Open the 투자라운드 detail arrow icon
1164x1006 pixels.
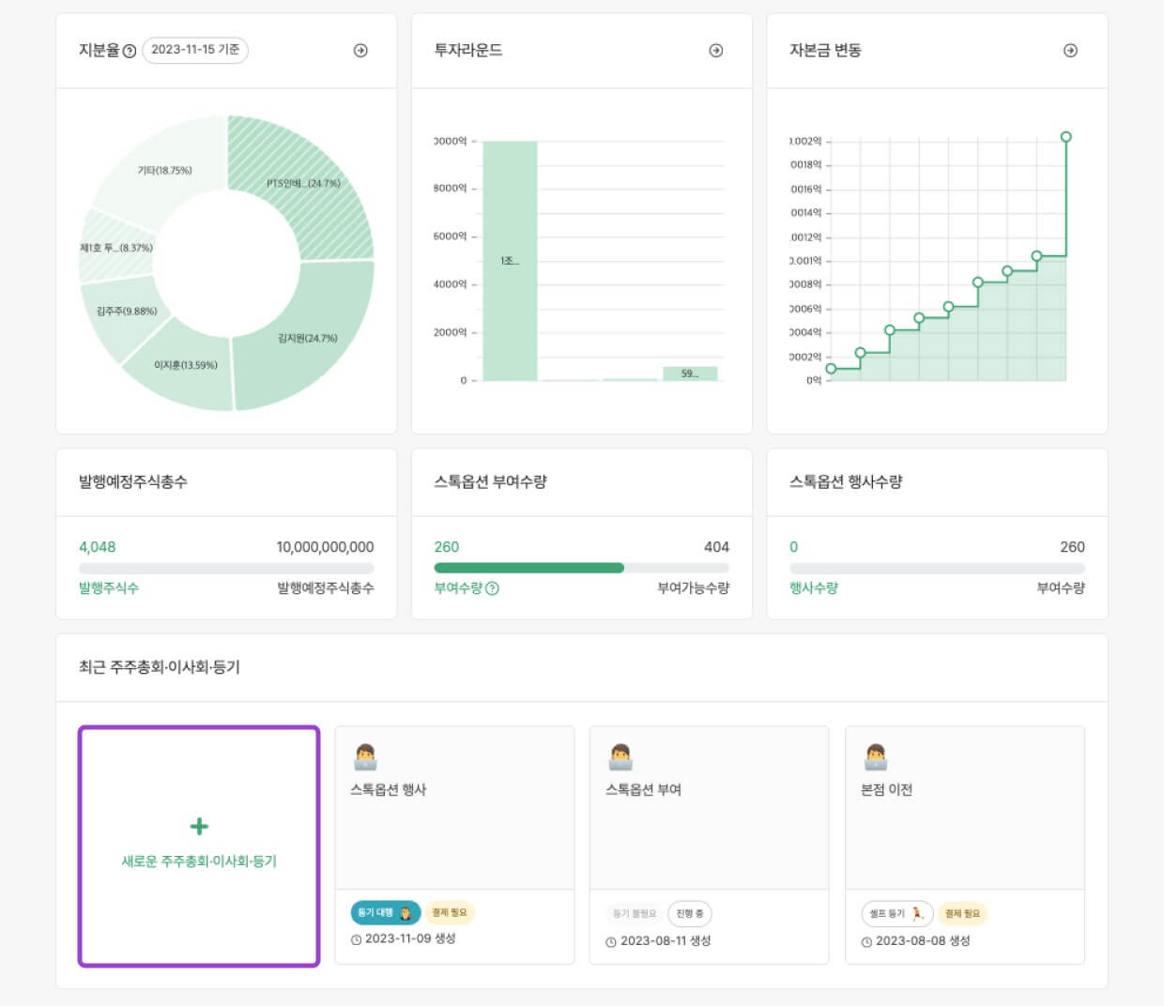[x=716, y=51]
